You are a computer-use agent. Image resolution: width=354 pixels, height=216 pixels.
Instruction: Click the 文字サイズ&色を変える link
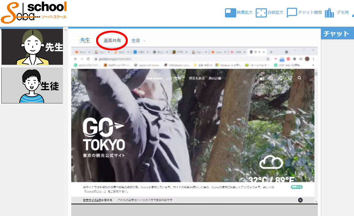(x=97, y=200)
